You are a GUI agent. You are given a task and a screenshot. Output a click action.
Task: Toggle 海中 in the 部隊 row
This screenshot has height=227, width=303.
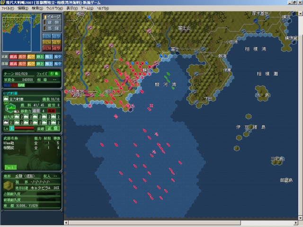coord(58,64)
